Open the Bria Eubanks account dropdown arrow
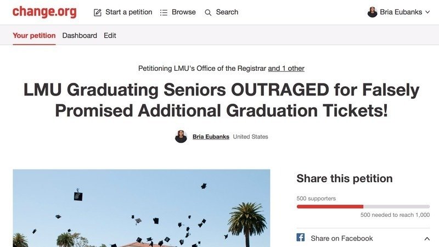This screenshot has width=439, height=247. 427,12
